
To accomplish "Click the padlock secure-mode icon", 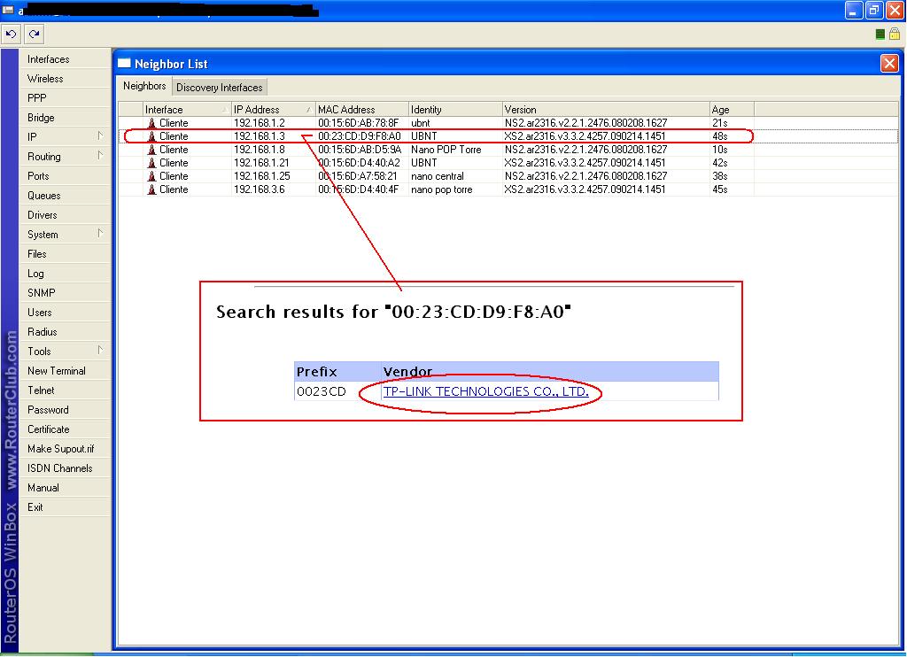I will pos(895,35).
